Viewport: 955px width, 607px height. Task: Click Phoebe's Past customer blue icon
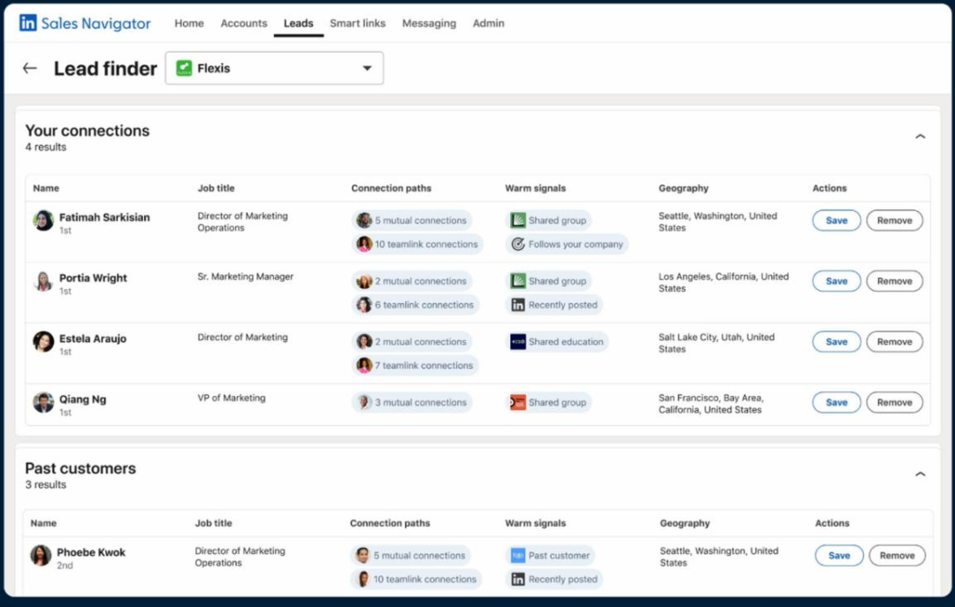click(x=517, y=555)
